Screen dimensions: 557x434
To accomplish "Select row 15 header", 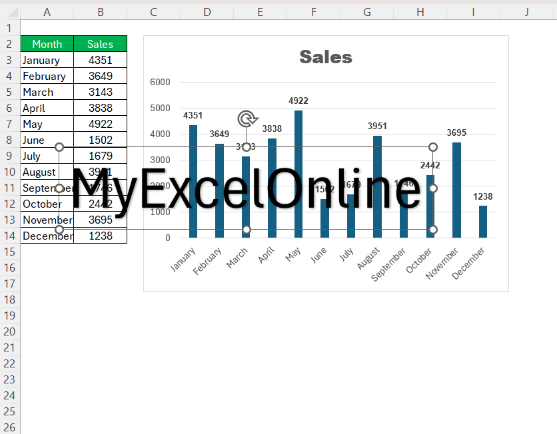I will click(x=9, y=252).
